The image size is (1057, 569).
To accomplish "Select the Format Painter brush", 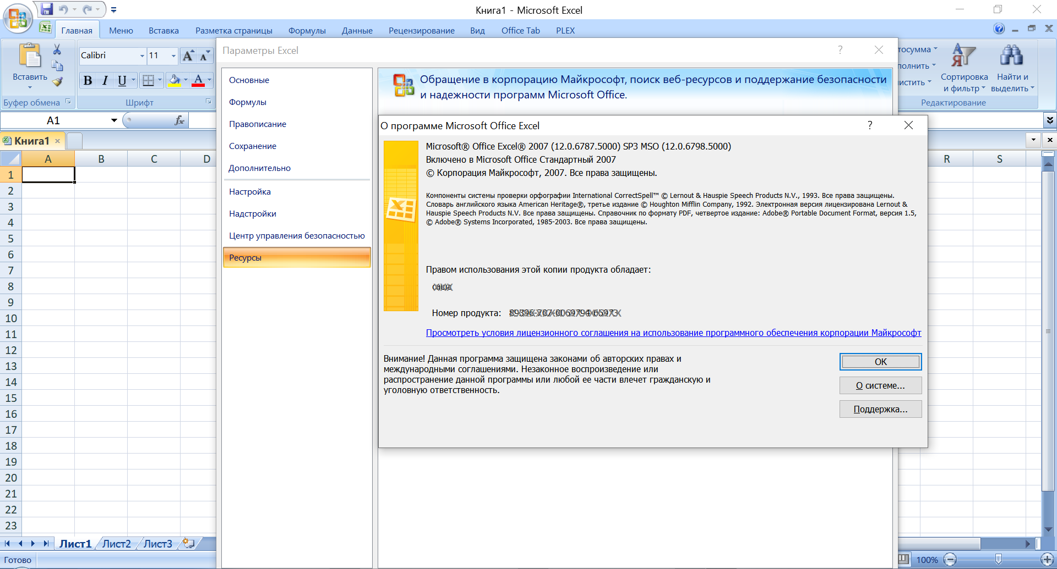I will coord(57,82).
